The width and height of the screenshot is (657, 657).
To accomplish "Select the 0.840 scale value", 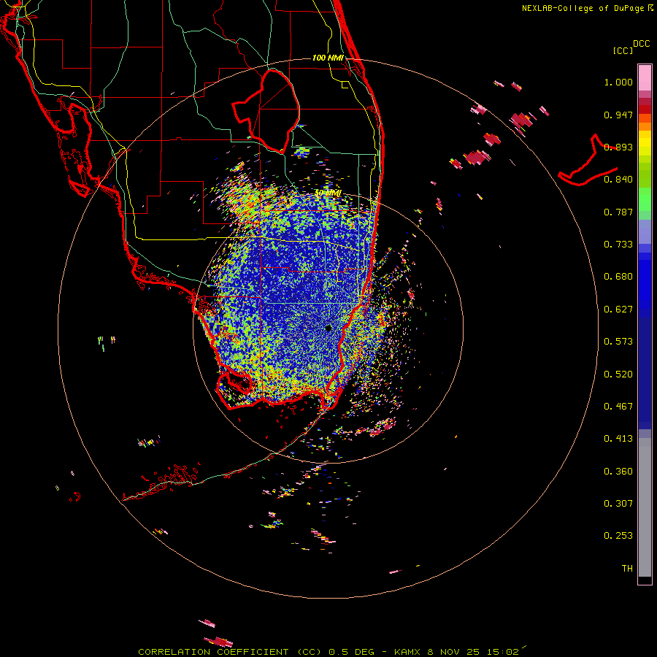I will pyautogui.click(x=618, y=180).
